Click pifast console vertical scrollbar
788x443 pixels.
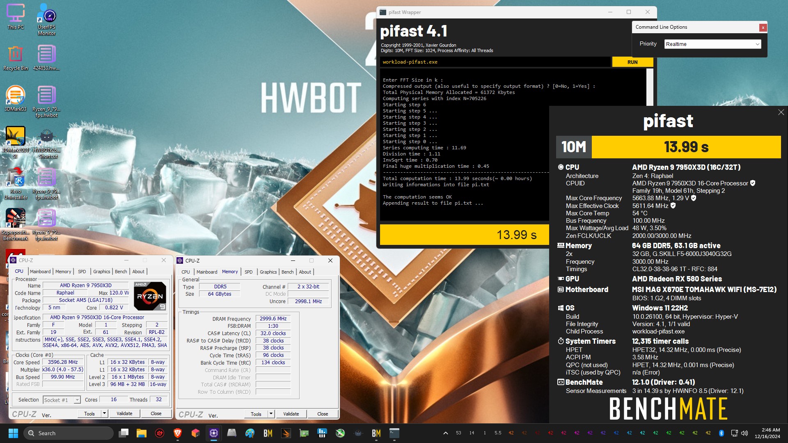tap(649, 87)
